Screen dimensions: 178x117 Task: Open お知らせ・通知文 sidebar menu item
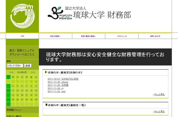(14, 116)
